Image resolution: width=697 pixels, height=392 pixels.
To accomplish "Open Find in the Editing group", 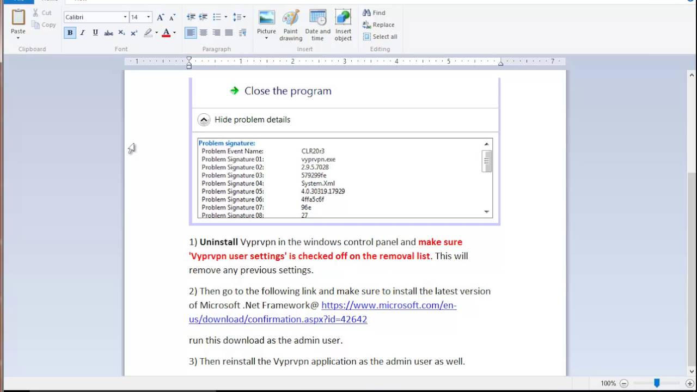I will pos(374,13).
